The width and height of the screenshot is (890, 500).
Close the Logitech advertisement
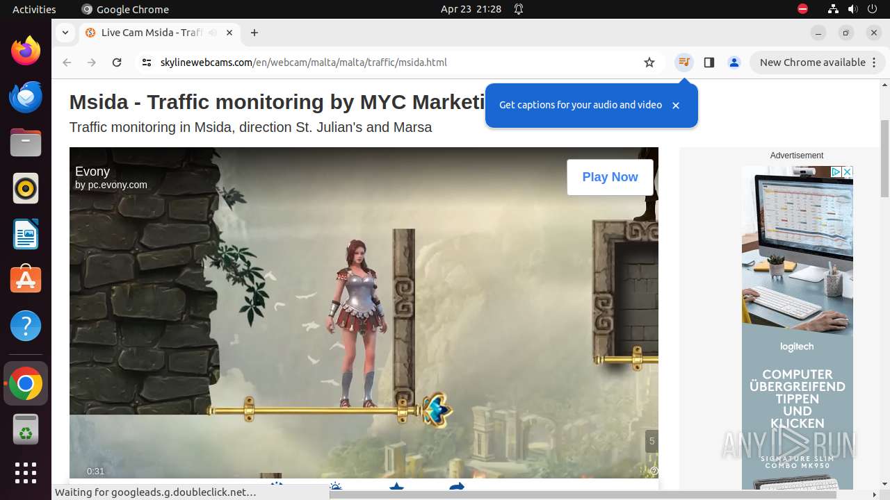click(848, 172)
